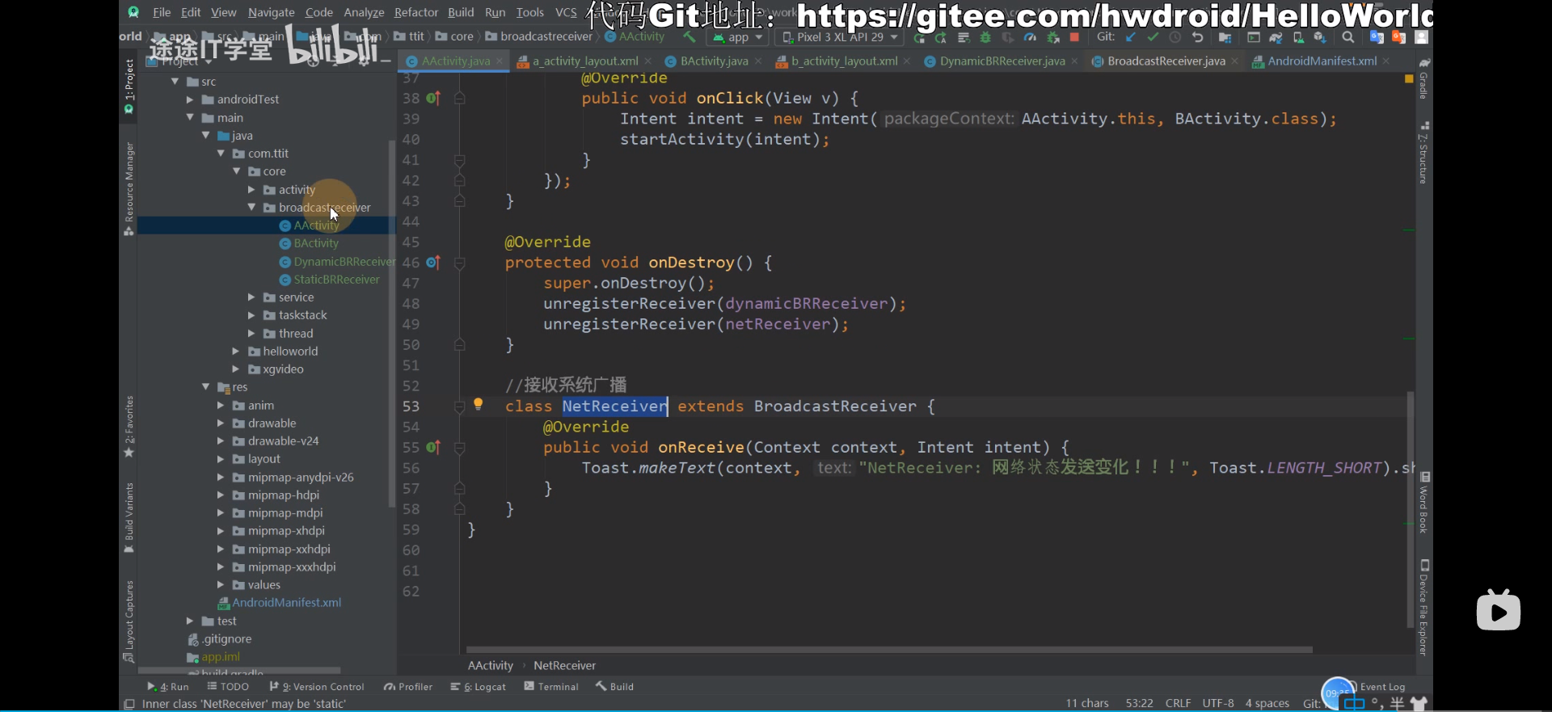Click the override gutter icon on line 46
This screenshot has width=1552, height=712.
pyautogui.click(x=432, y=263)
